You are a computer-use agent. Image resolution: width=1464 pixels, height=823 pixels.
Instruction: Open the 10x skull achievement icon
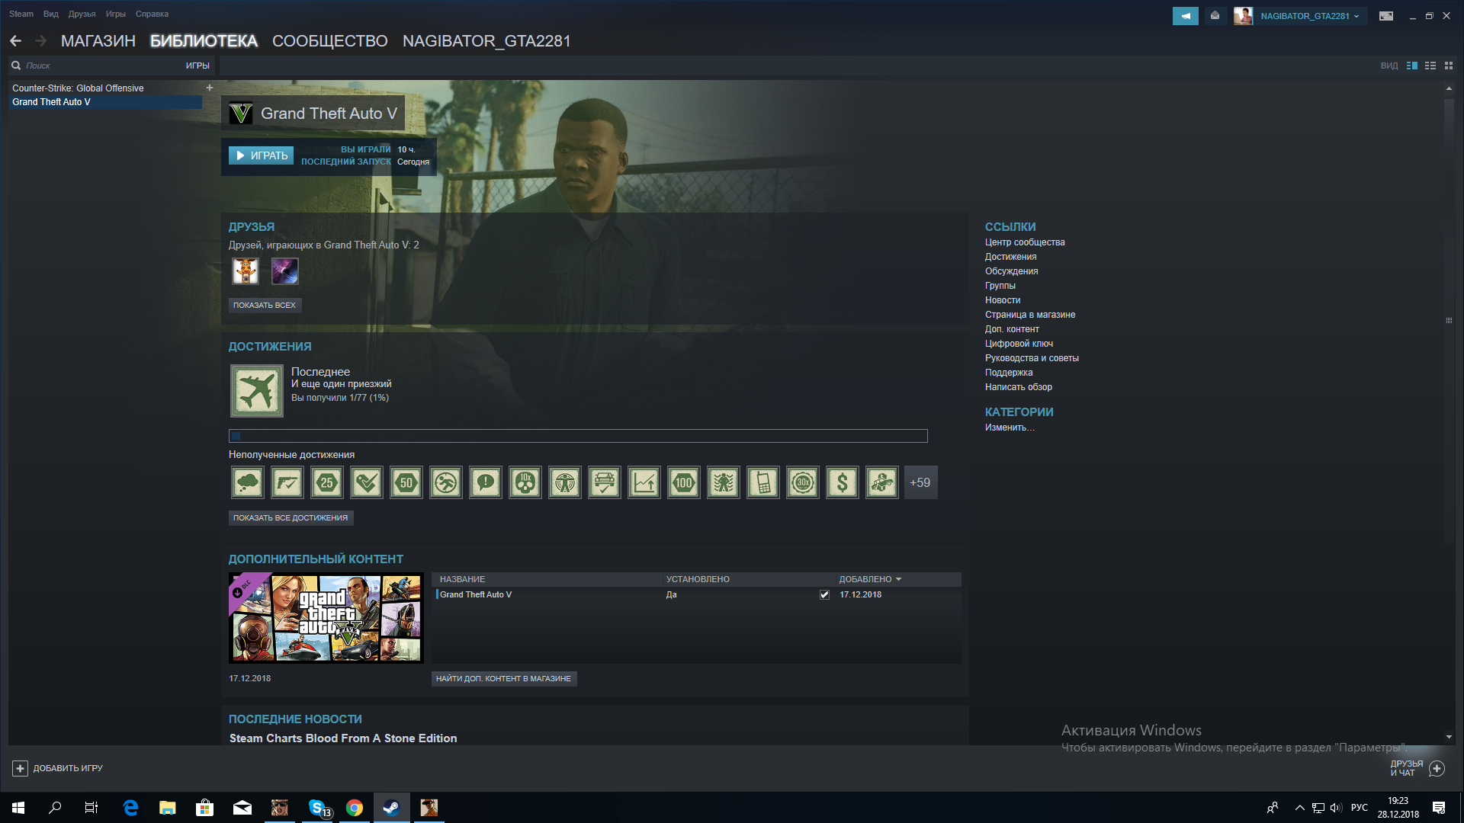pyautogui.click(x=525, y=482)
